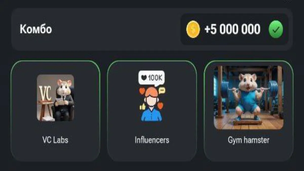Screen dimensions: 304x171
Task: Tap the yellow thumbs-up icon beside influencer
Action: pyautogui.click(x=143, y=107)
